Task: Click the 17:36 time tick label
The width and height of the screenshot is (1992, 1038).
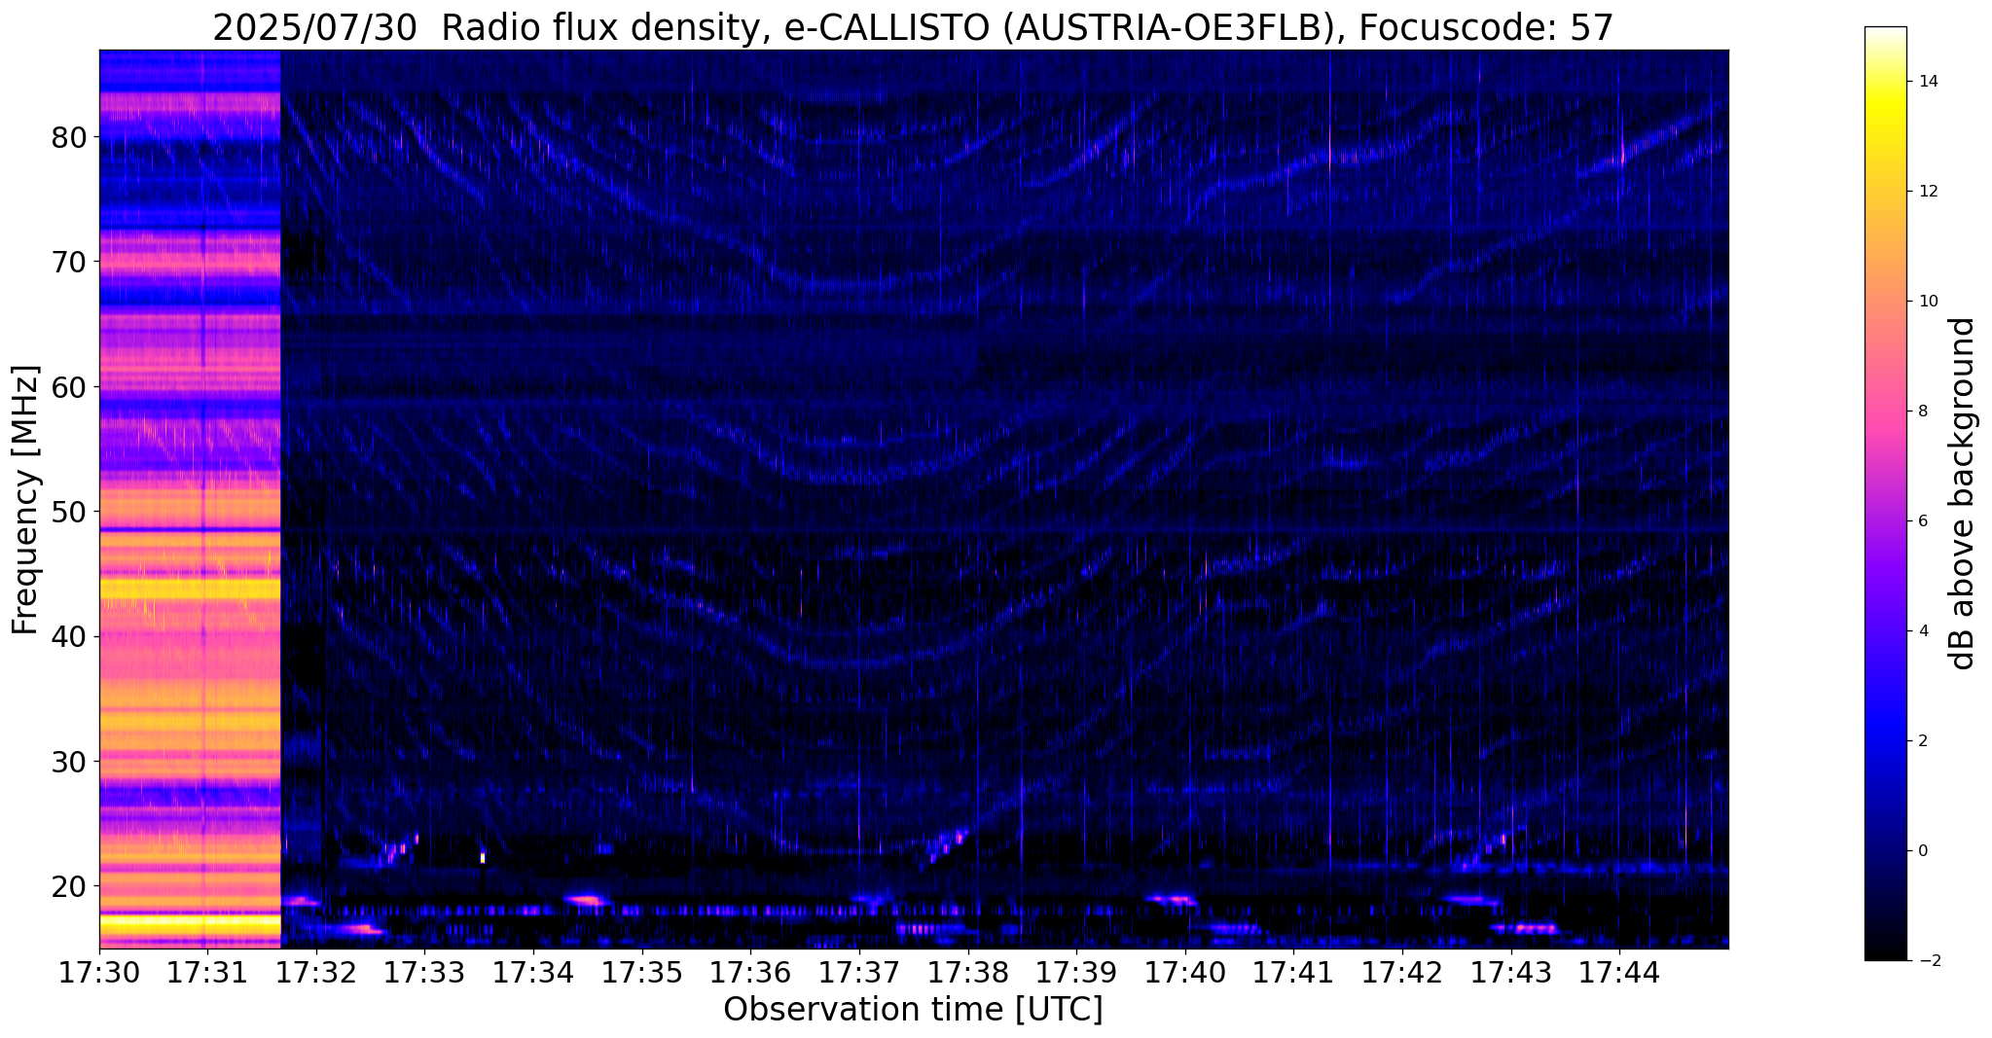Action: click(750, 974)
